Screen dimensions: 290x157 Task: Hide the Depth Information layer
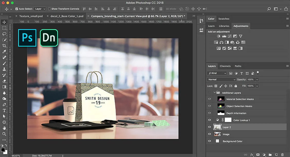pos(209,113)
